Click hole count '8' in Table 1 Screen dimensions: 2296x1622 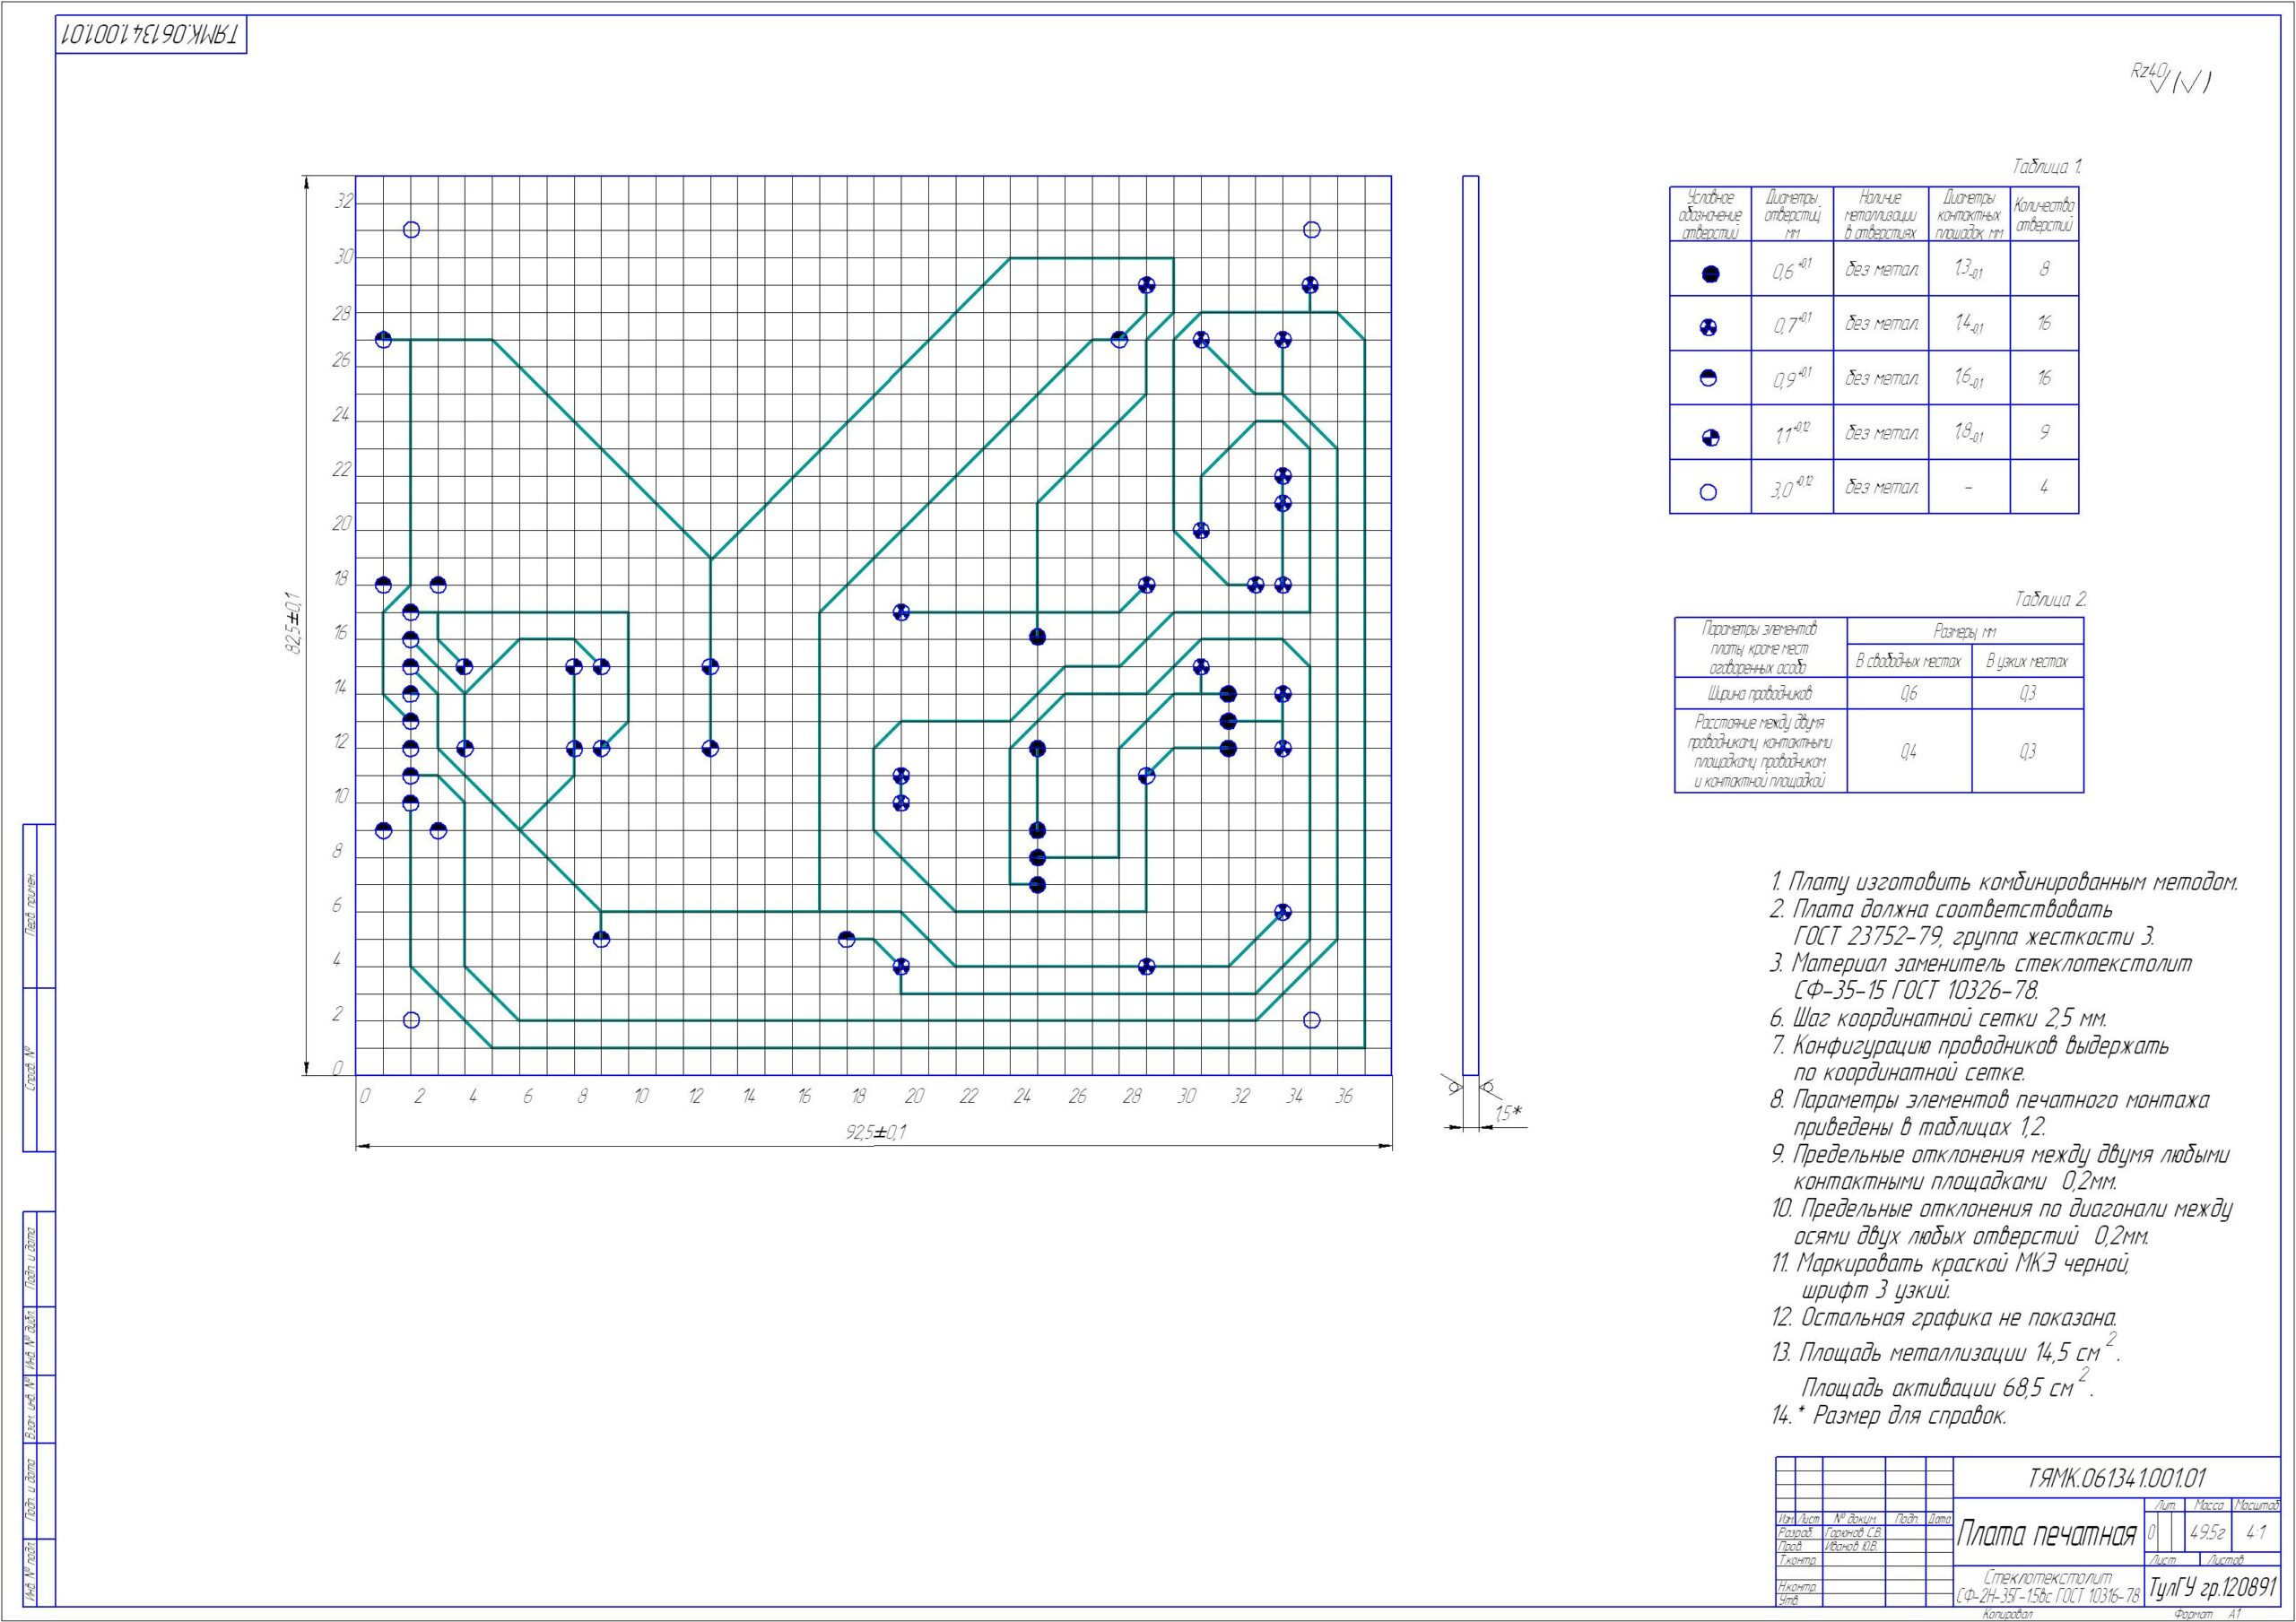tap(2045, 269)
